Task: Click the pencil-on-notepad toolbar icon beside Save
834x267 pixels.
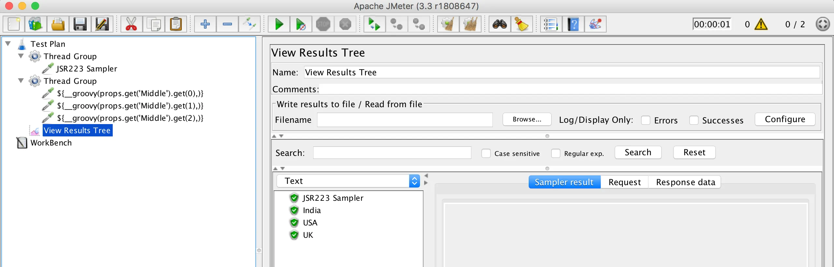Action: [x=102, y=24]
